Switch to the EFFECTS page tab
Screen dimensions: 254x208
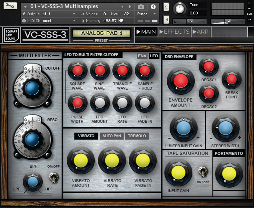(x=174, y=32)
